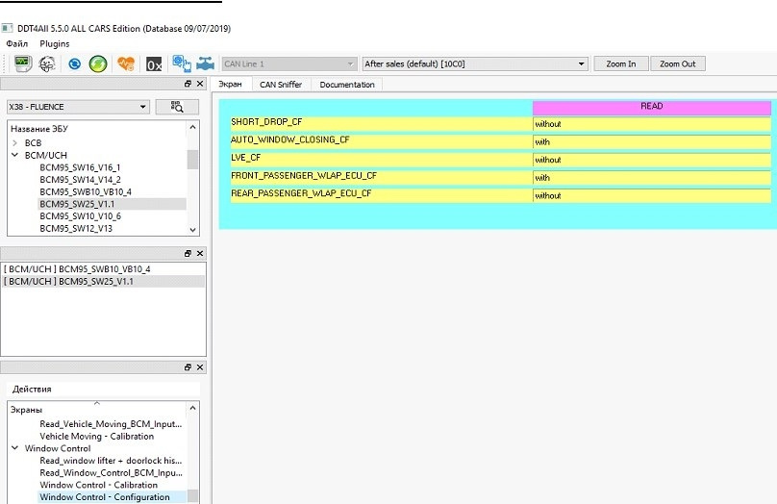Open the disabled CAN Line 1 dropdown

click(x=289, y=63)
